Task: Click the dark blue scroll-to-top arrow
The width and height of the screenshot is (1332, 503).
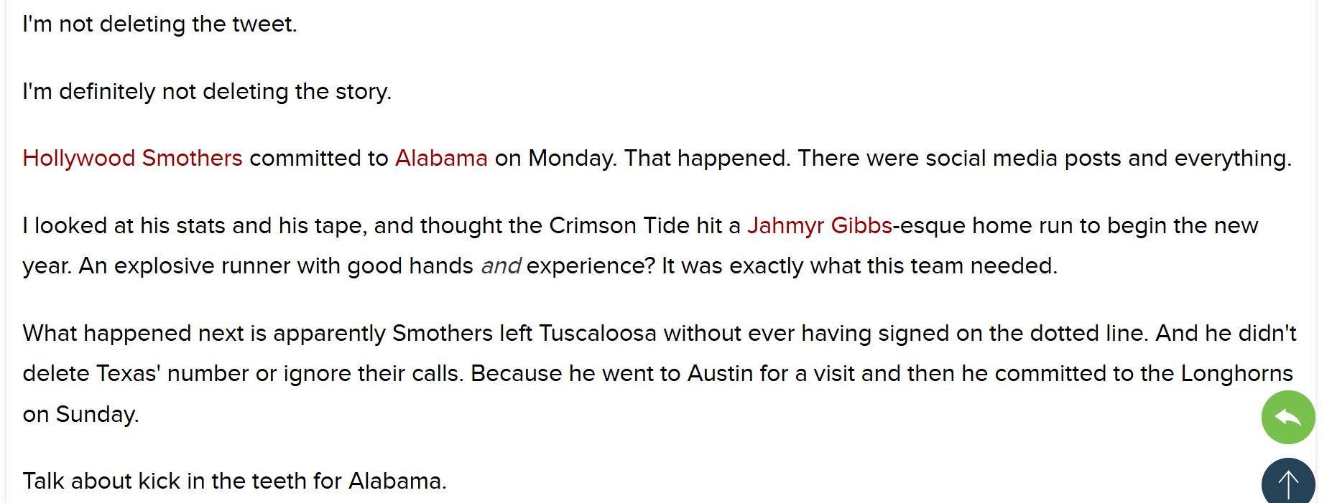Action: [1287, 483]
